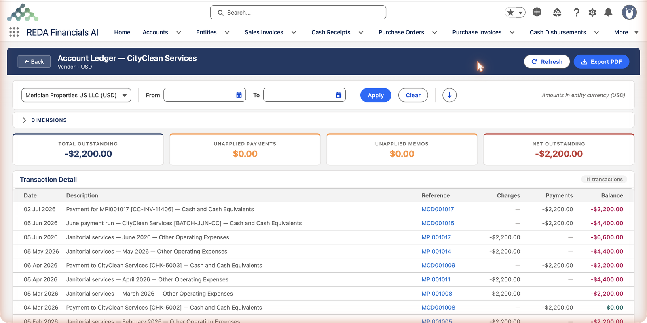Open reference link MPI001014
647x323 pixels.
pos(436,251)
